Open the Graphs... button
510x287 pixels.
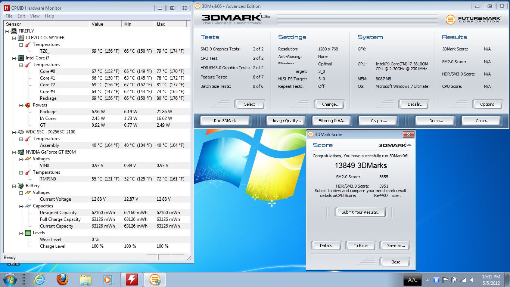[x=379, y=121]
